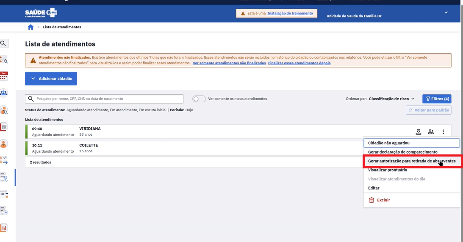Image resolution: width=463 pixels, height=242 pixels.
Task: Click 'Finalizar esses atendimentos depois' link
Action: [299, 63]
